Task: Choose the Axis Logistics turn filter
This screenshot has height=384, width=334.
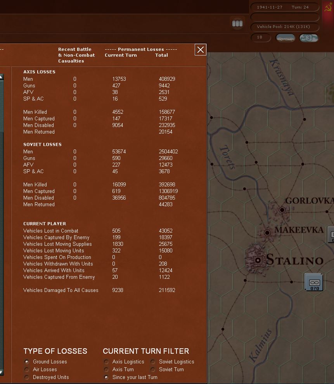Action: tap(106, 362)
